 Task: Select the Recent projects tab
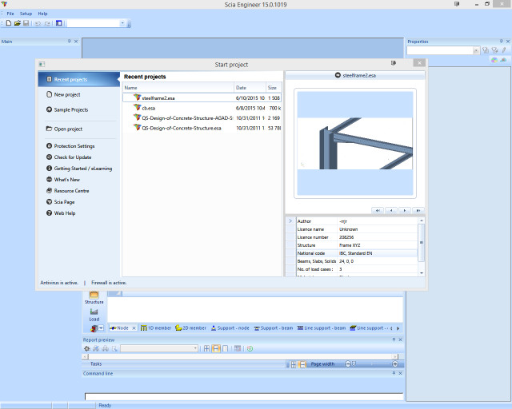[x=78, y=79]
